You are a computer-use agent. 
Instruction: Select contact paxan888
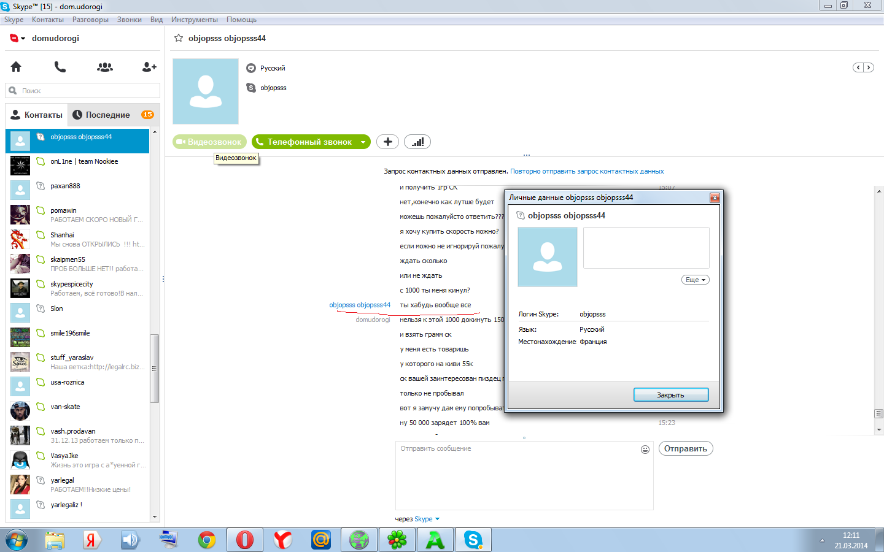click(x=77, y=190)
